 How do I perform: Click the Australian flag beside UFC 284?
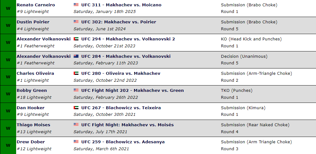(x=76, y=56)
